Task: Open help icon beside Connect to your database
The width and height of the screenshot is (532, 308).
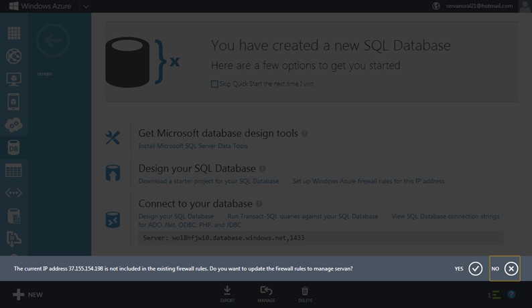Action: 259,204
